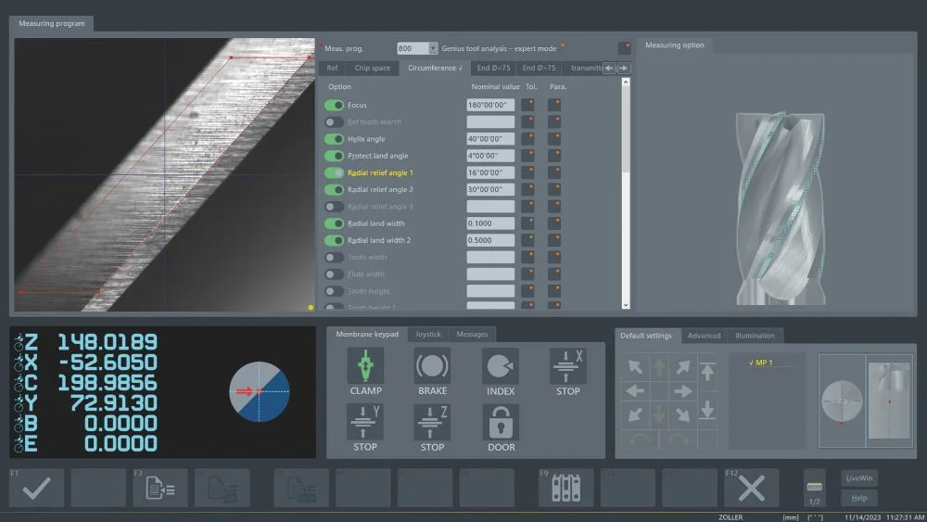
Task: Open the F9 binders library icon
Action: point(566,488)
